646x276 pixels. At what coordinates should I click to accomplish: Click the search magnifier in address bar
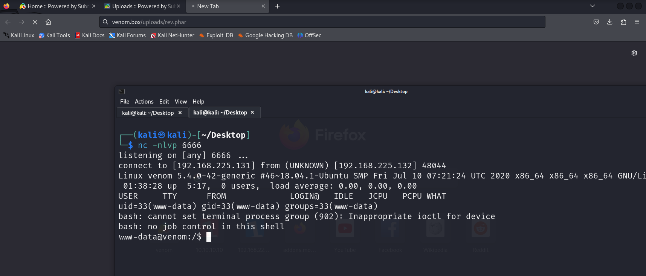106,22
